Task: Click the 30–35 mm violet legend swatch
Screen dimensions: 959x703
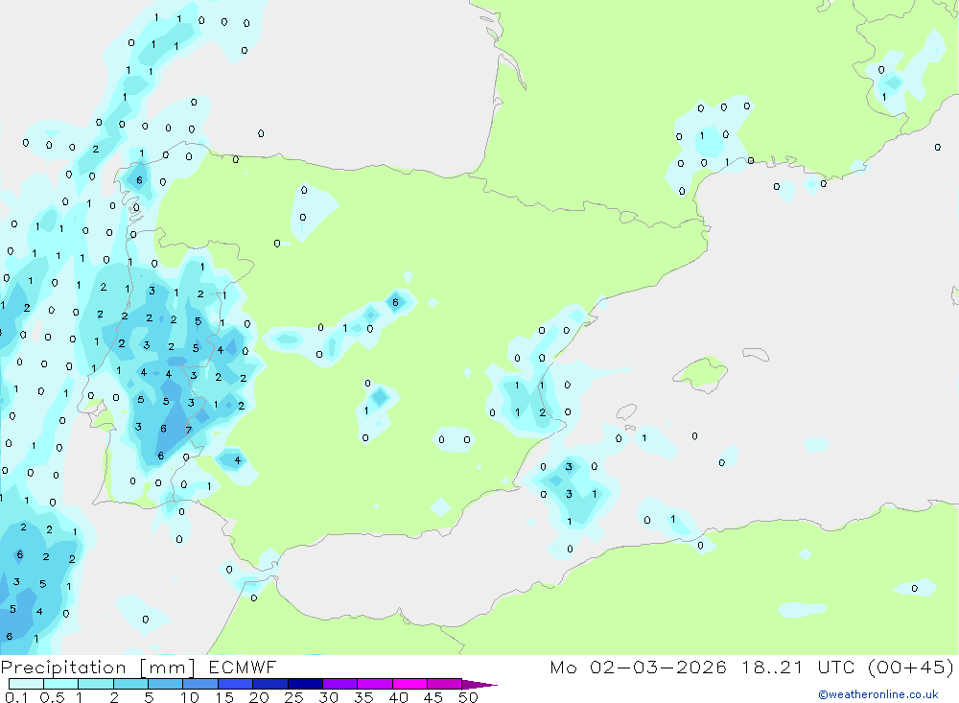Action: (340, 684)
